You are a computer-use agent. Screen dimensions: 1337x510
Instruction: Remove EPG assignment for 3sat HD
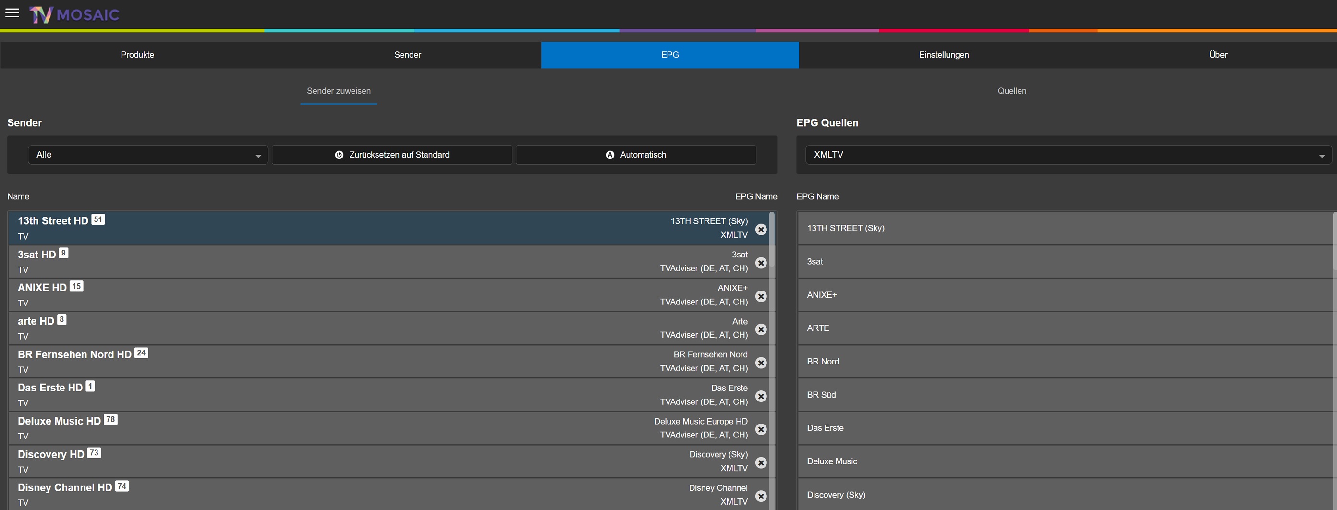point(761,263)
